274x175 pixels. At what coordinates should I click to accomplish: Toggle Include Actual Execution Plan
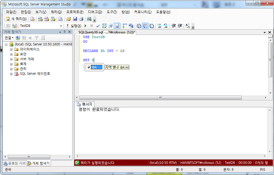125,26
